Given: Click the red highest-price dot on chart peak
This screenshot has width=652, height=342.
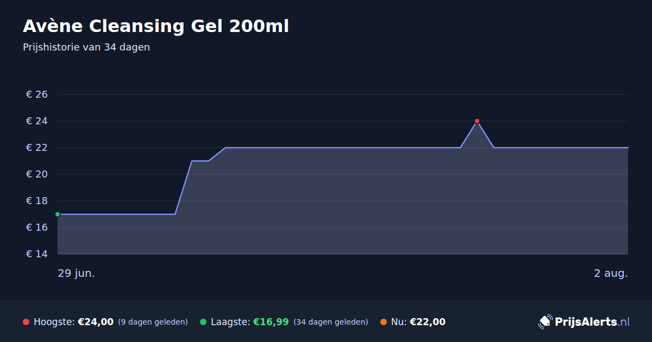Looking at the screenshot, I should pos(477,121).
